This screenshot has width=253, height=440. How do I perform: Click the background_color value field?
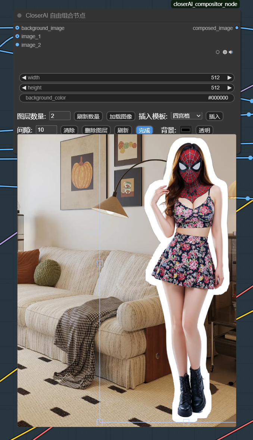click(x=127, y=98)
